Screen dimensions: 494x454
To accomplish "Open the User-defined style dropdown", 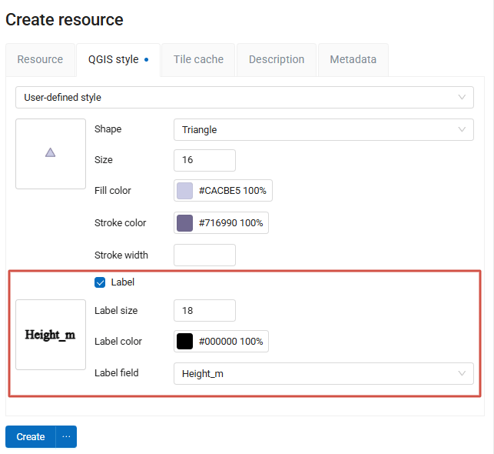I will 246,98.
